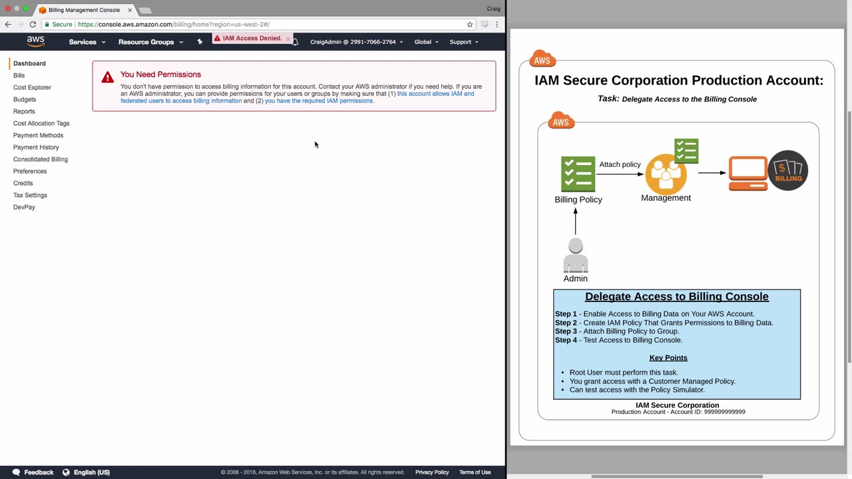Click the globe language icon
Viewport: 852px width, 479px height.
click(66, 472)
